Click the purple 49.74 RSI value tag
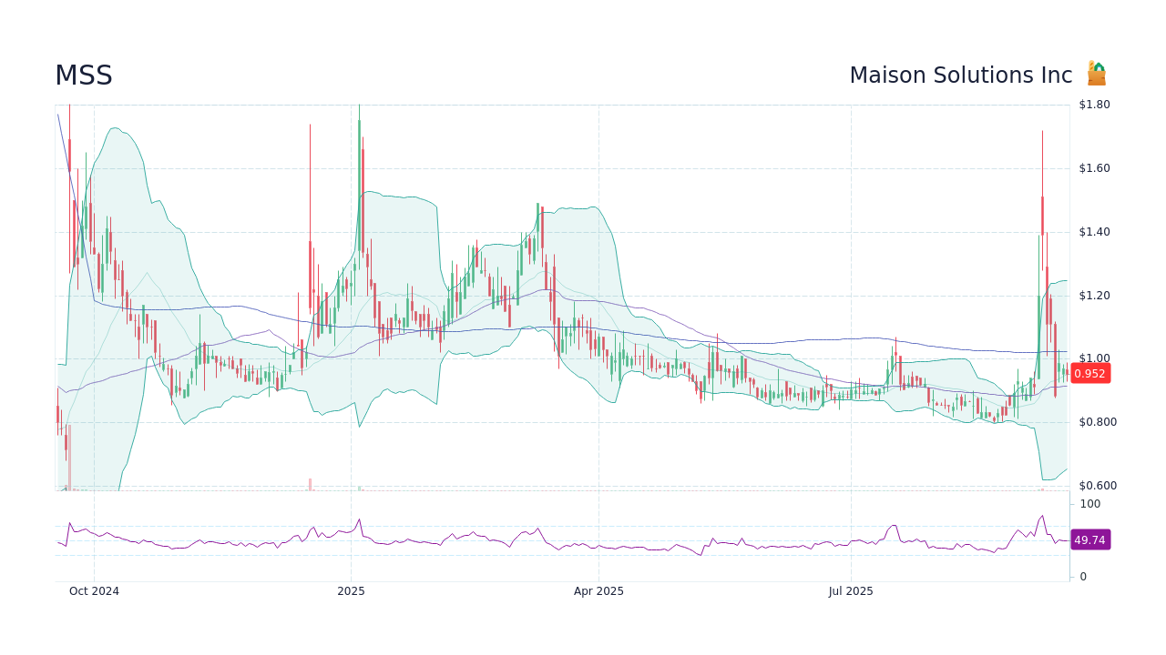The height and width of the screenshot is (655, 1166). (1089, 539)
